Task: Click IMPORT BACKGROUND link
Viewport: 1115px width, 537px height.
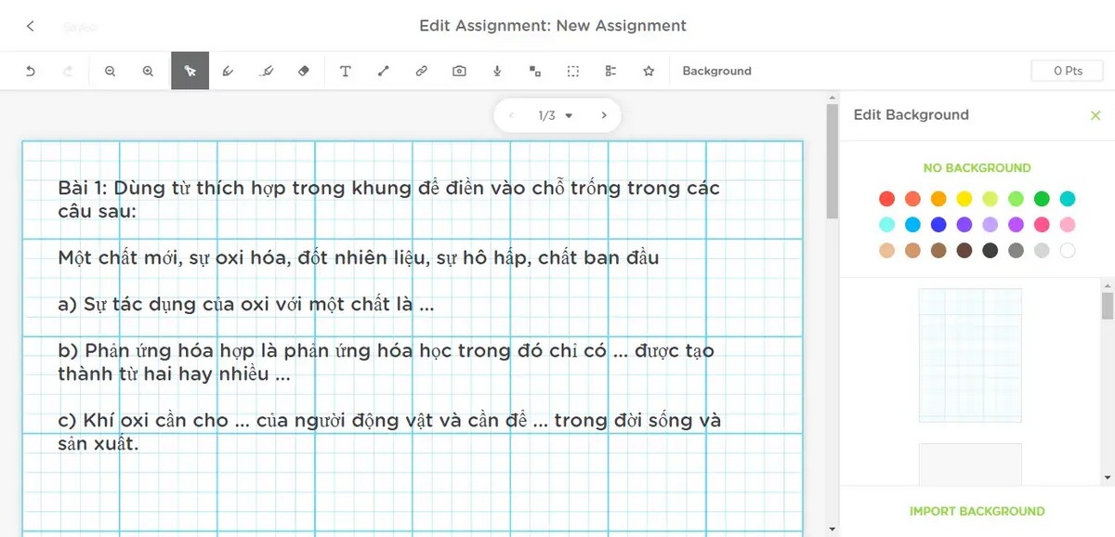Action: click(977, 511)
